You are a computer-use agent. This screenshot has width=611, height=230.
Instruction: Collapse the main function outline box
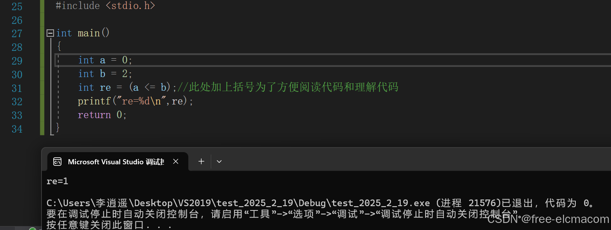[x=50, y=34]
